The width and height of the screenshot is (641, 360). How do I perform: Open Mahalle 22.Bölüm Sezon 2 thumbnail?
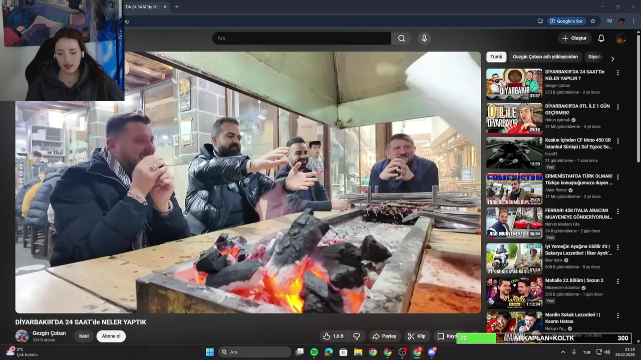(x=514, y=293)
